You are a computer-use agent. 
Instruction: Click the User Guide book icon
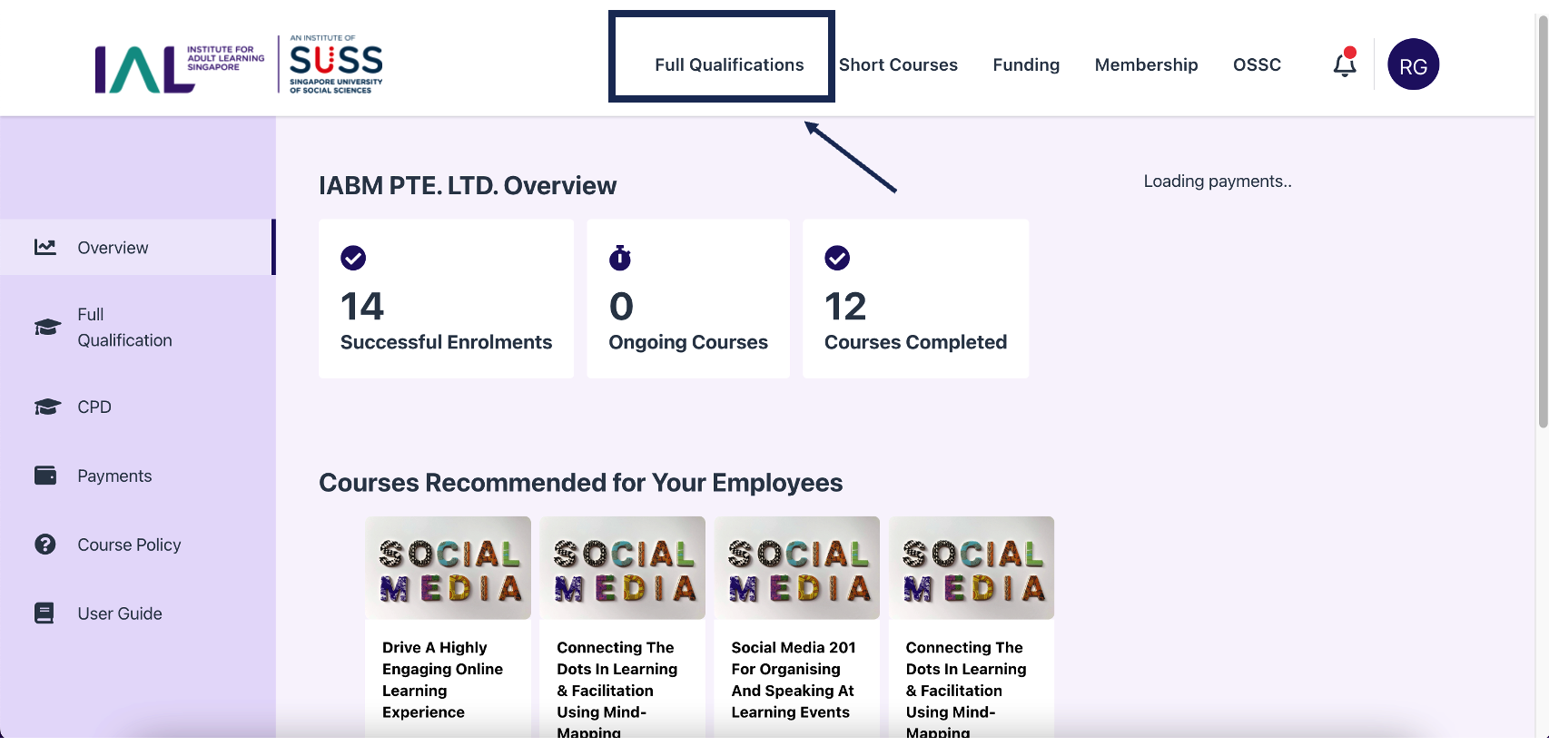[44, 613]
